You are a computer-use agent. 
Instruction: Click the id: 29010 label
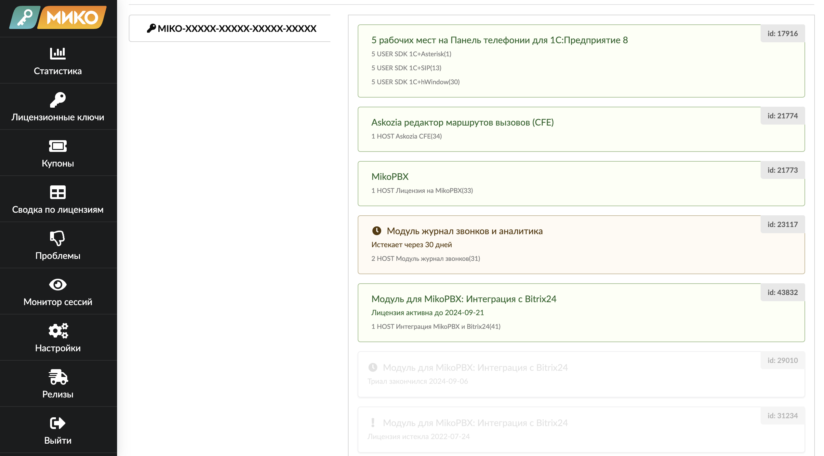click(x=782, y=360)
